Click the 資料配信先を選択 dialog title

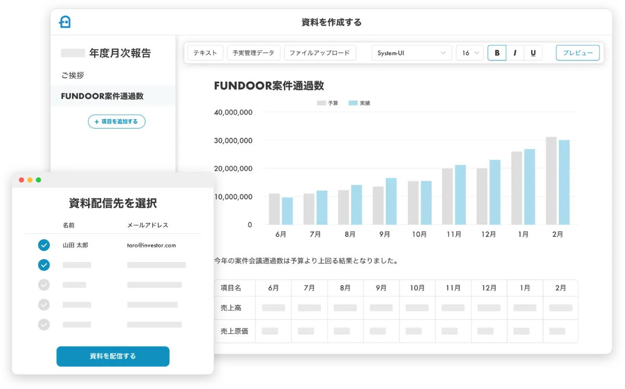tap(113, 203)
